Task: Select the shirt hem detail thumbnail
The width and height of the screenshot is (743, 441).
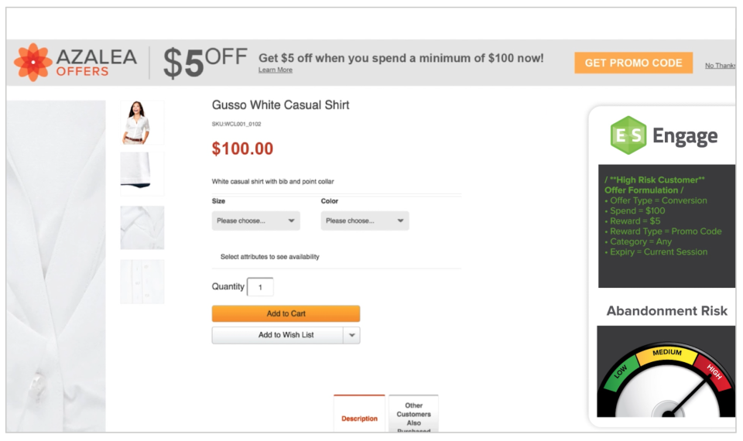Action: point(142,173)
